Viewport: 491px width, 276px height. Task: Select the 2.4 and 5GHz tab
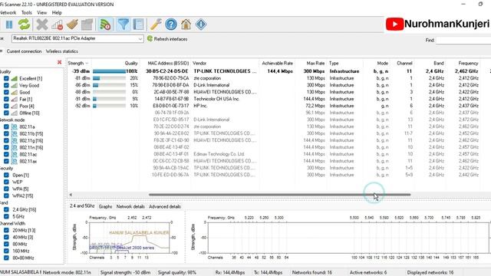82,206
